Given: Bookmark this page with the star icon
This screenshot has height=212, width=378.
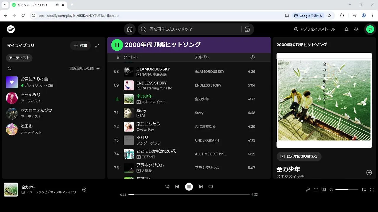Looking at the screenshot, I should tap(329, 16).
